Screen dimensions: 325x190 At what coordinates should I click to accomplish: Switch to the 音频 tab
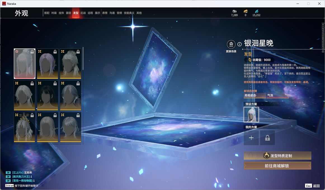pos(119,13)
